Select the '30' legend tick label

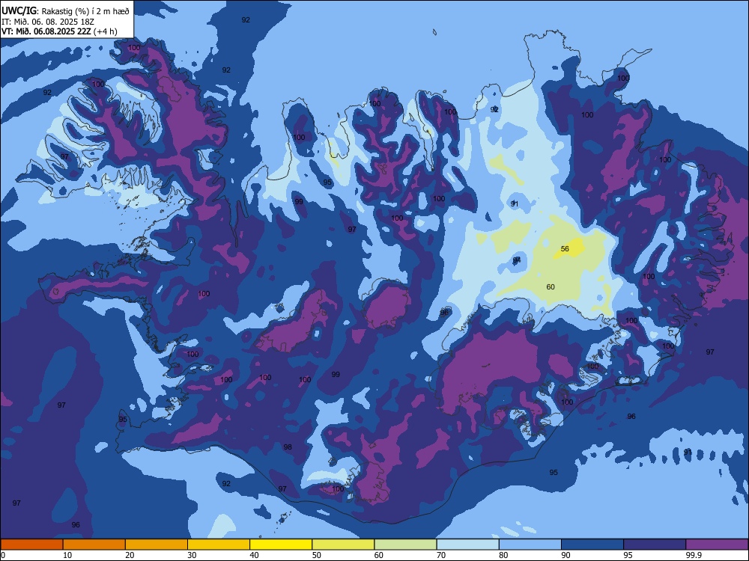click(192, 555)
